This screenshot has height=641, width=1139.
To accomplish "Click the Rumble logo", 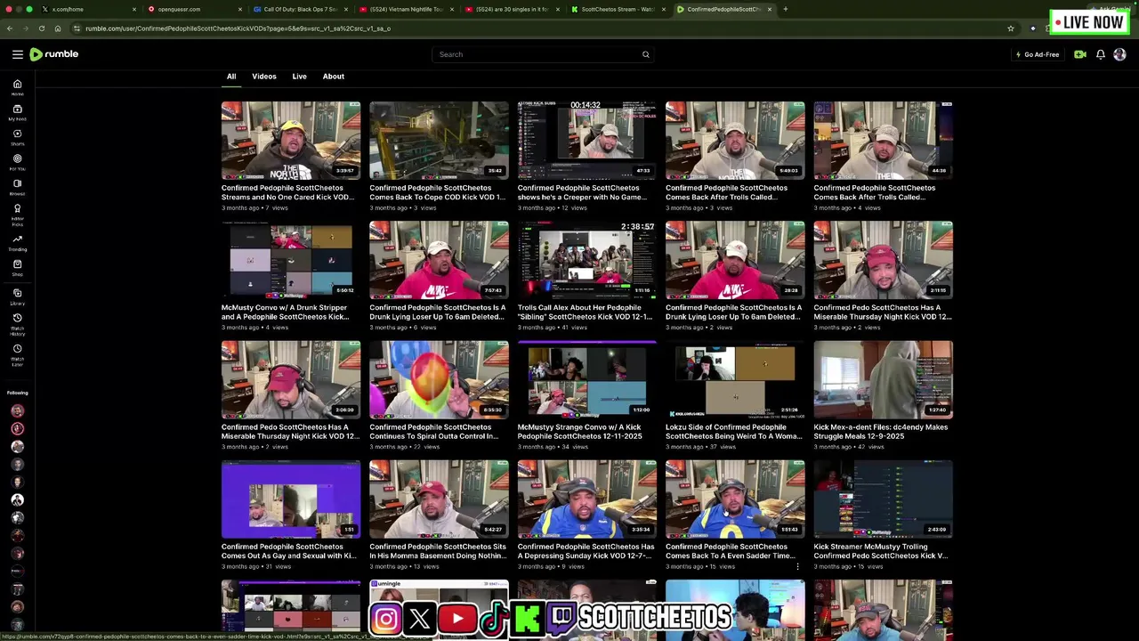I will click(x=54, y=54).
